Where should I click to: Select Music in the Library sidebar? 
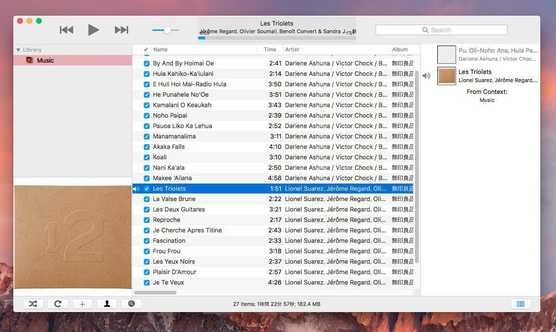pos(45,60)
